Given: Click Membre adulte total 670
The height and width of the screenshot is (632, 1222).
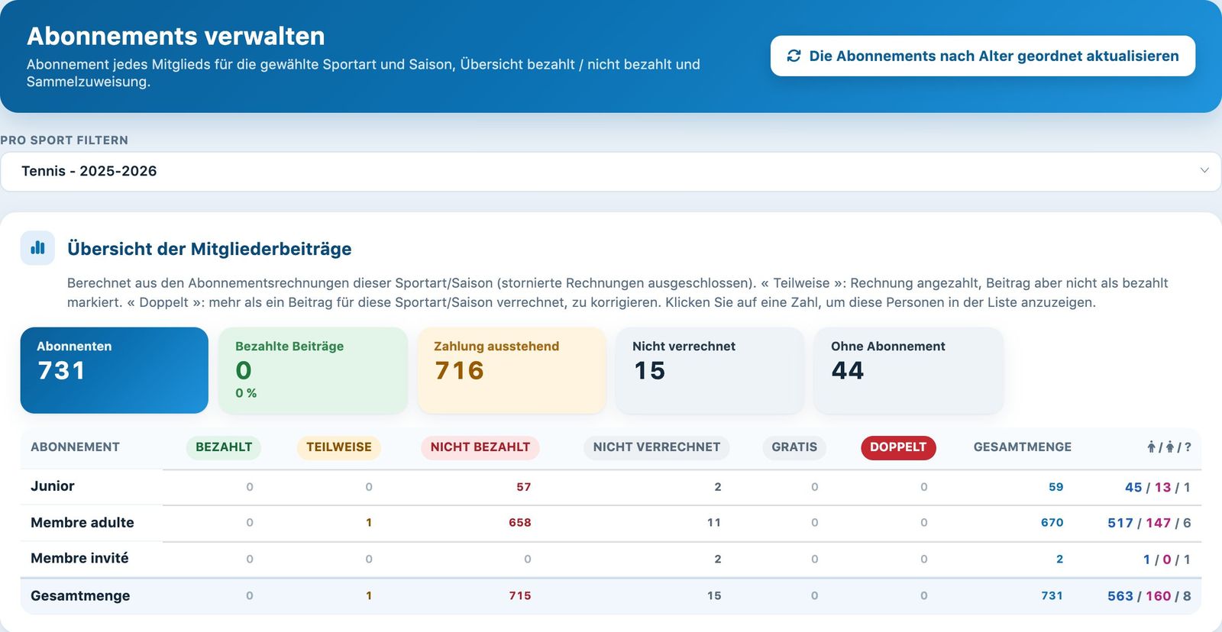Looking at the screenshot, I should tap(1052, 523).
